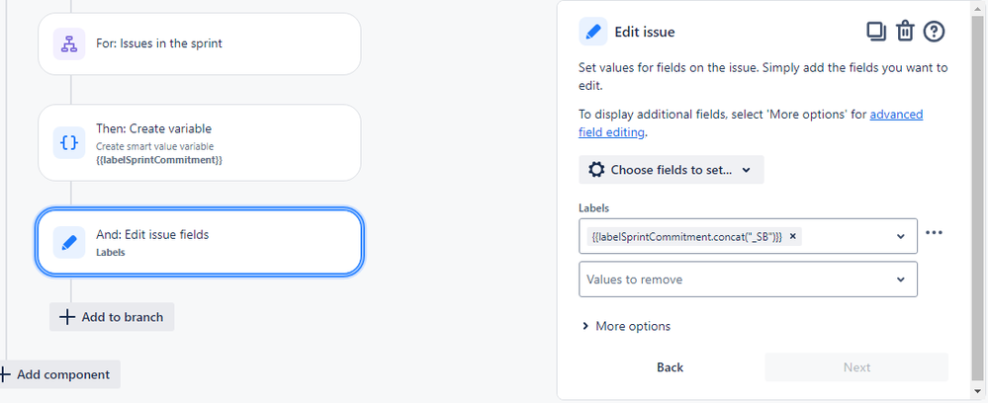Click the duplicate component icon
The width and height of the screenshot is (988, 403).
coord(876,32)
